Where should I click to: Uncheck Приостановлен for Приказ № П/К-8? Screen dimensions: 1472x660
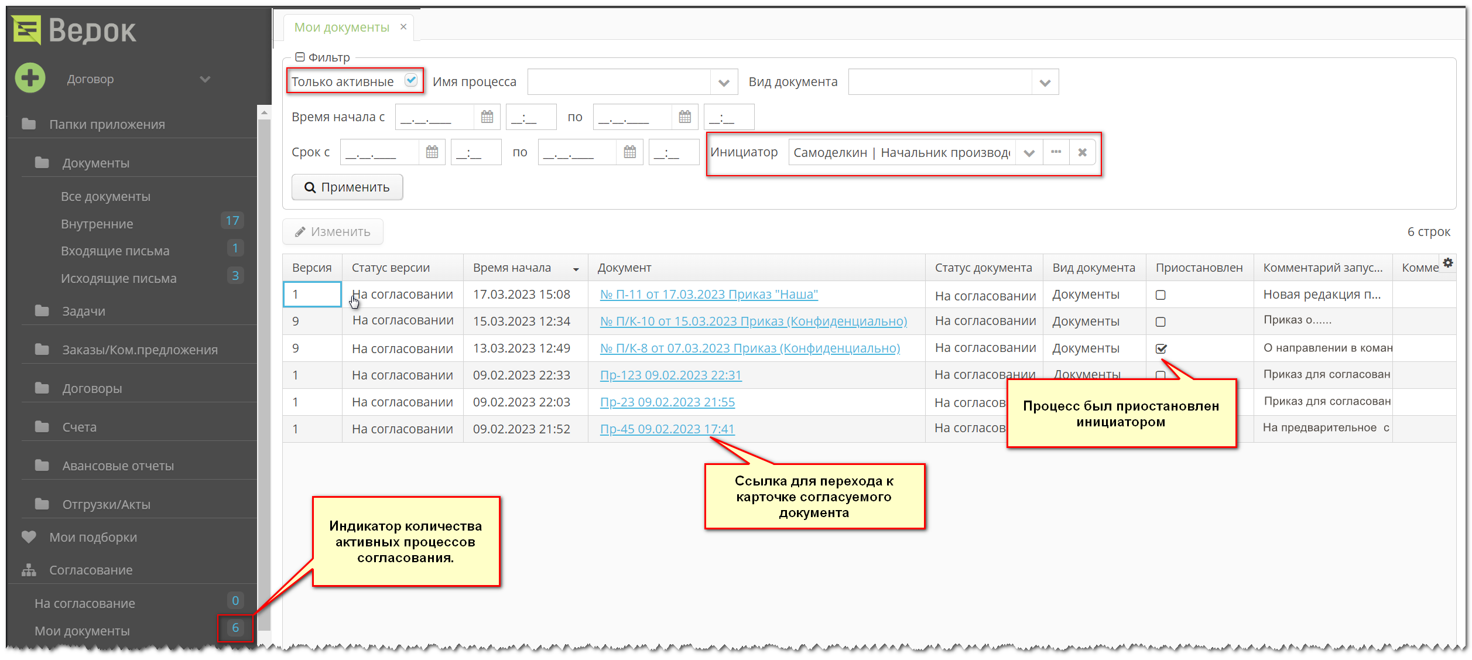pos(1162,348)
